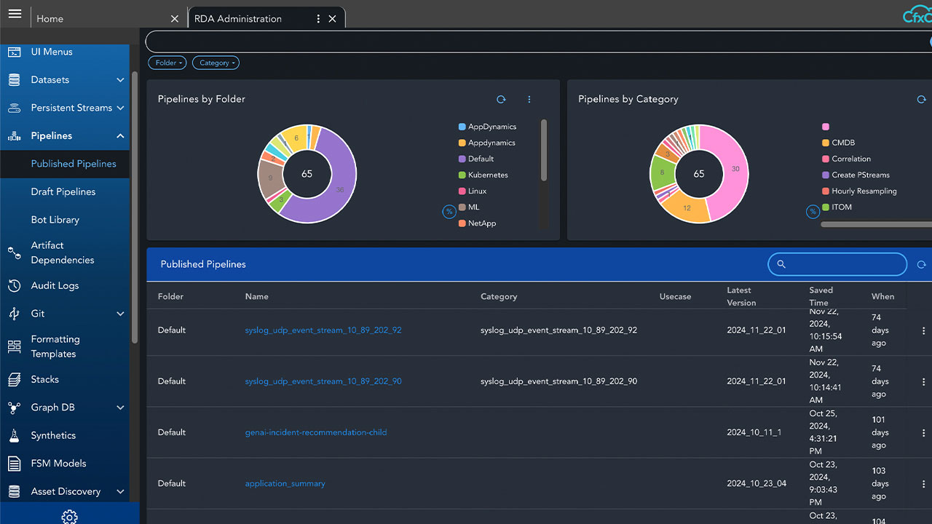Select Draft Pipelines in sidebar
The image size is (932, 524).
click(63, 192)
